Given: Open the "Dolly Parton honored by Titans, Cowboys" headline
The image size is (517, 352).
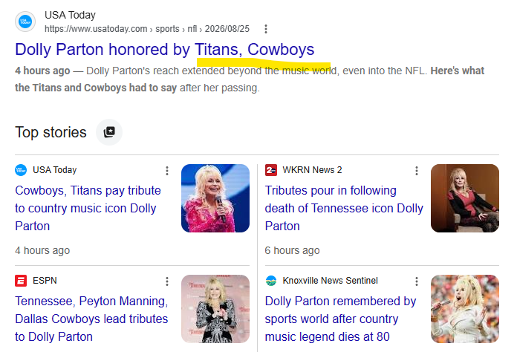Looking at the screenshot, I should click(164, 50).
